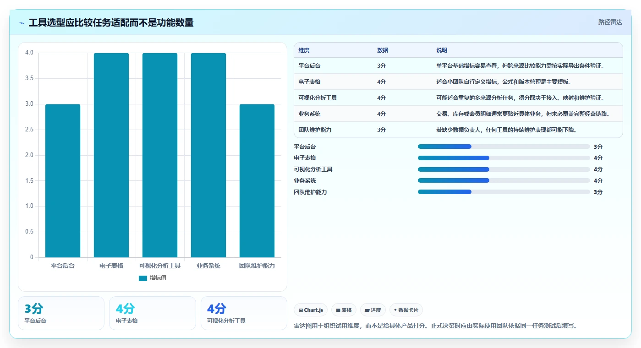Toggle the 指标值 legend item
The height and width of the screenshot is (348, 641).
[152, 278]
